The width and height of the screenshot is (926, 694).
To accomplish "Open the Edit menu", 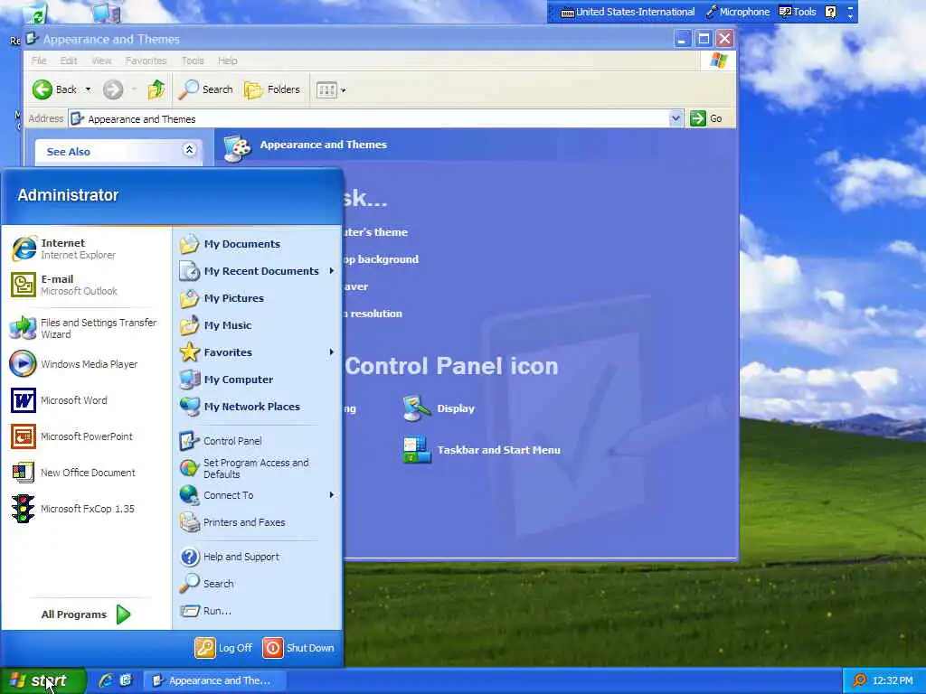I will 69,61.
